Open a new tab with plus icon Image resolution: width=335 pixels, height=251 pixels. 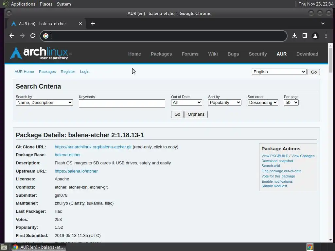[x=93, y=24]
